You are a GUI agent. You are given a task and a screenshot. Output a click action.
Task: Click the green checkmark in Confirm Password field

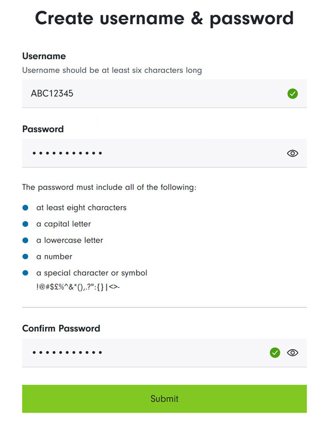[x=275, y=353]
